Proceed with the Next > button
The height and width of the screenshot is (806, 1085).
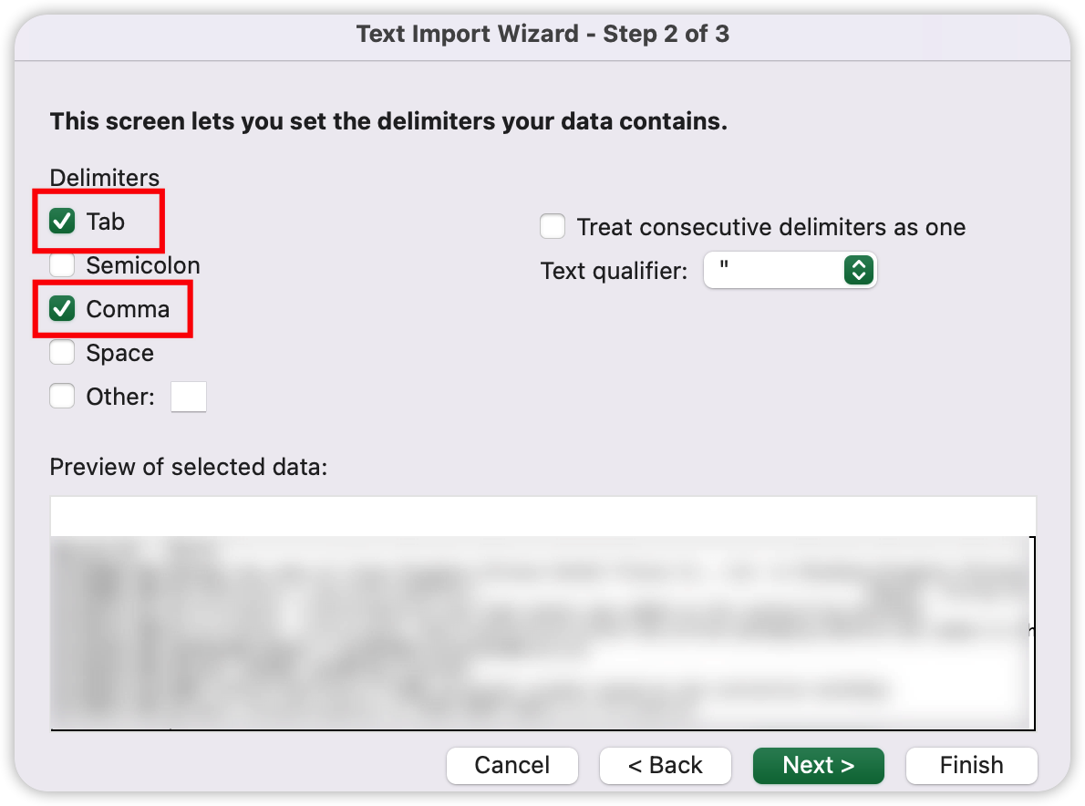[x=818, y=765]
